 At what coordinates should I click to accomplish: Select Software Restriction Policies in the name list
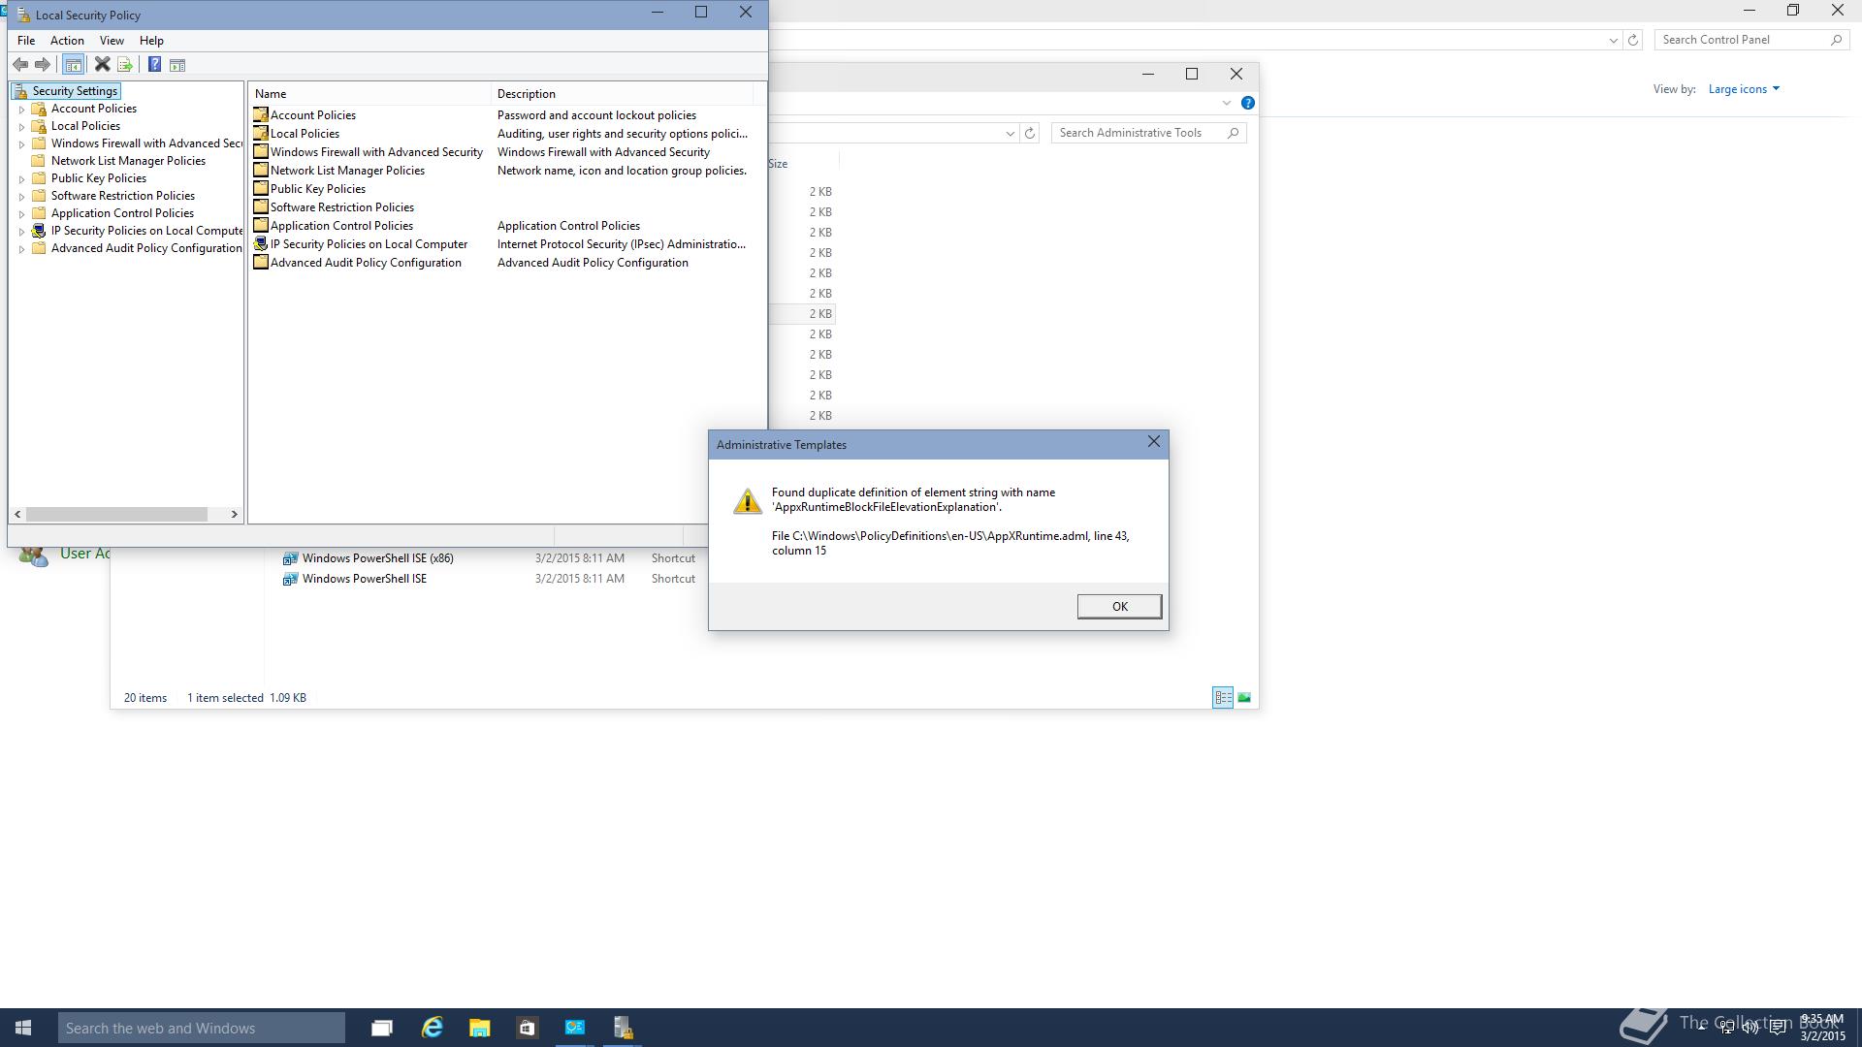[x=341, y=207]
